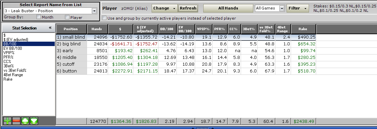Select 'VPIP%' in the stat list
Viewport: 377px width, 129px height.
[29, 53]
